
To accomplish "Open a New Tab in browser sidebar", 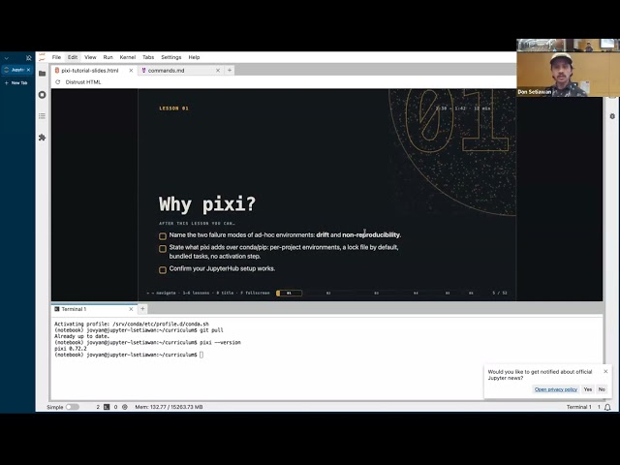I will coord(16,83).
